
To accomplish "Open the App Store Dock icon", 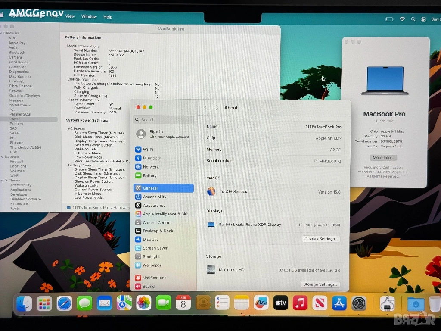I will pos(339,303).
